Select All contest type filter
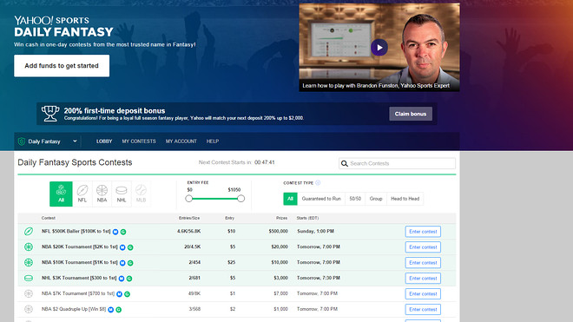The width and height of the screenshot is (573, 322). click(x=290, y=199)
